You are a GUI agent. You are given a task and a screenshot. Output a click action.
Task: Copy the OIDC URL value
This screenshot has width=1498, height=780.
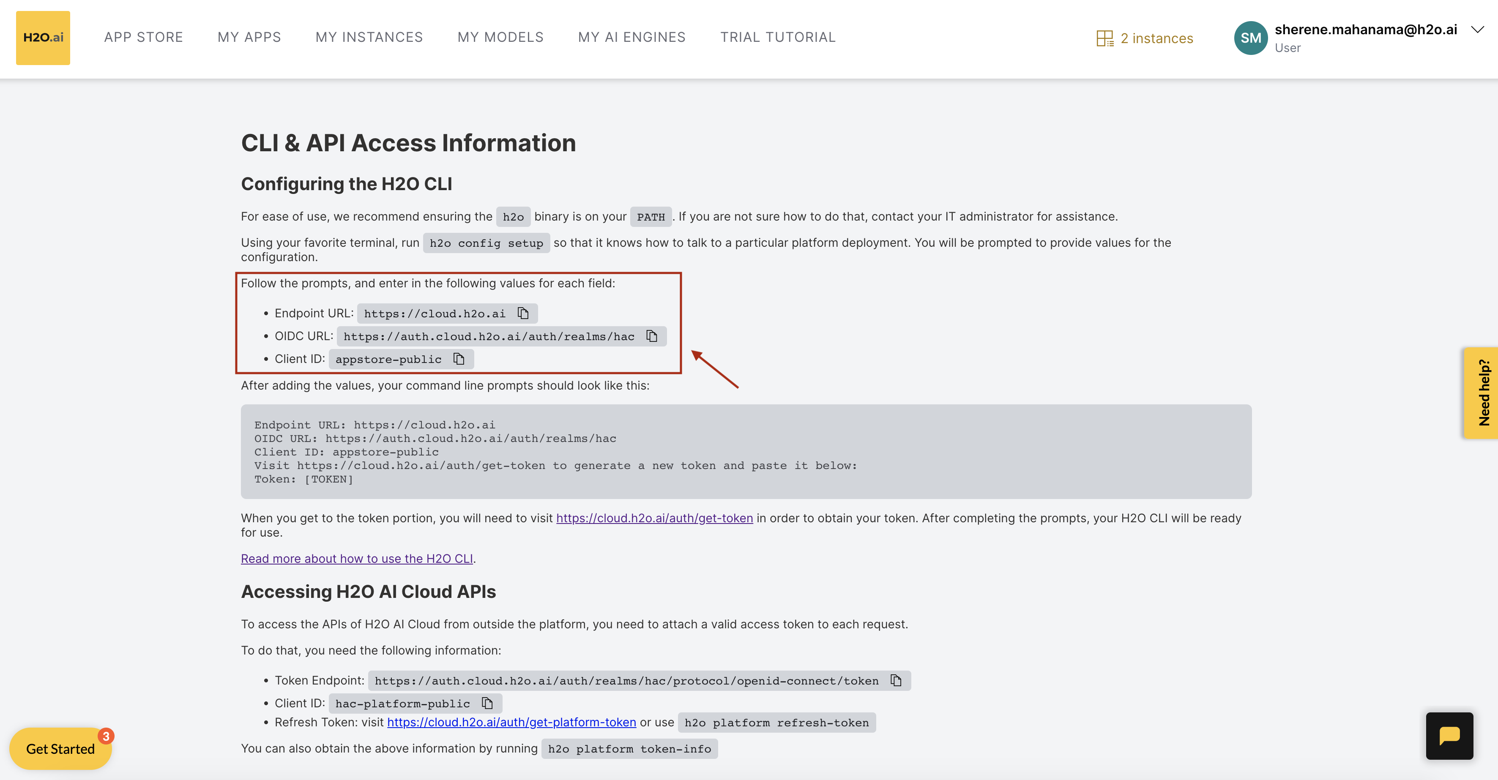652,336
